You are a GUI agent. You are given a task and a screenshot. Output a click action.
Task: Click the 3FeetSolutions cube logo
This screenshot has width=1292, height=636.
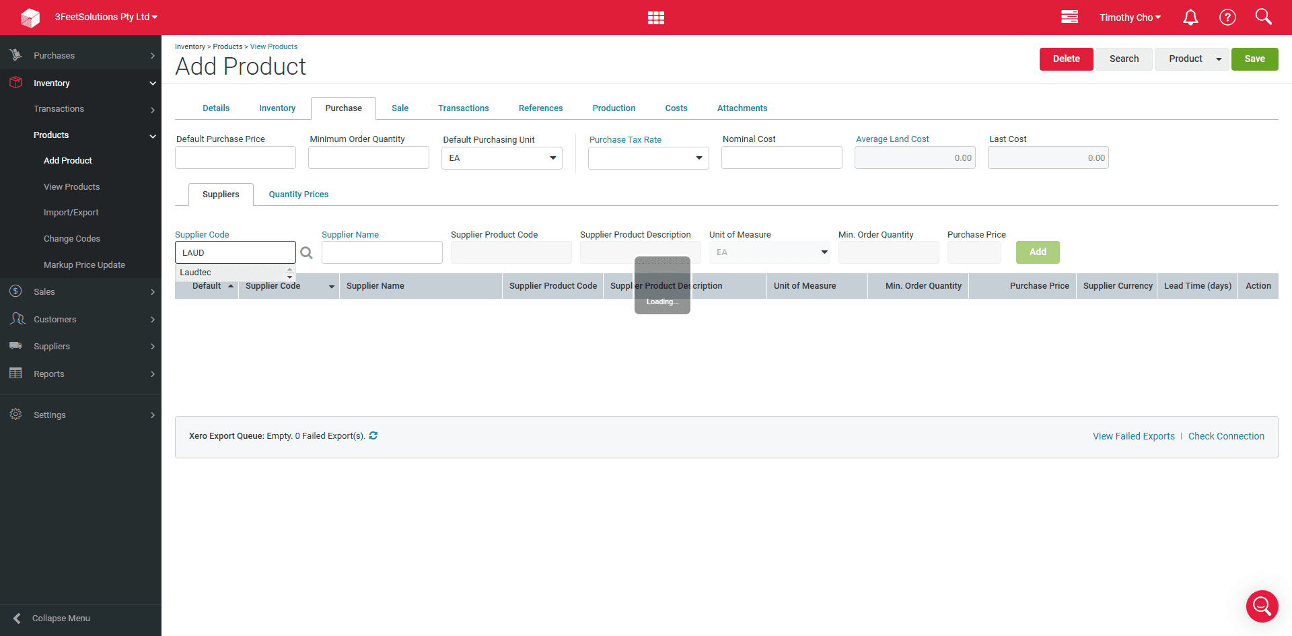(x=30, y=17)
